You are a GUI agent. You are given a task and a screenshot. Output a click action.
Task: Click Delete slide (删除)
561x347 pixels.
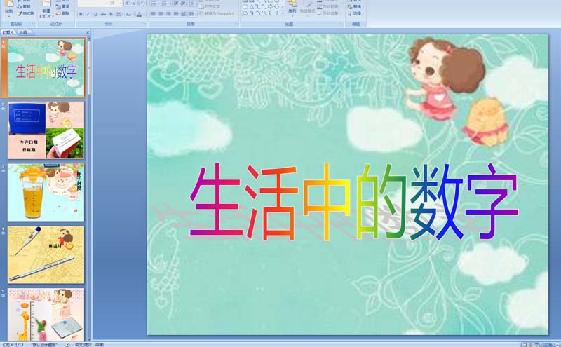tap(62, 13)
